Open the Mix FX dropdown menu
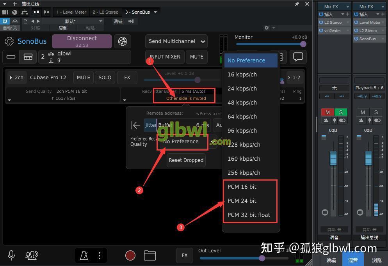The width and height of the screenshot is (388, 266). point(334,6)
